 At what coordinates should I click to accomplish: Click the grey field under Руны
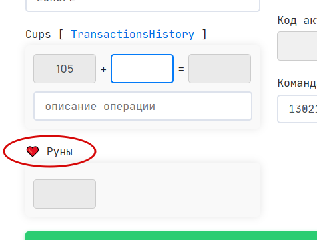click(x=65, y=194)
